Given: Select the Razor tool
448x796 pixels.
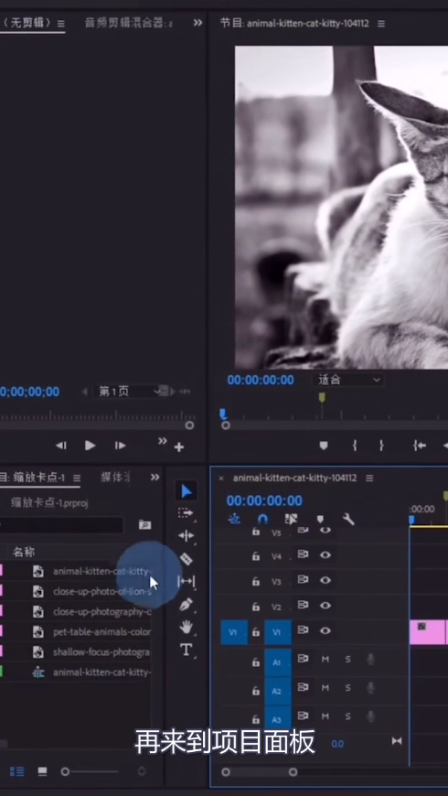Looking at the screenshot, I should pos(187,558).
